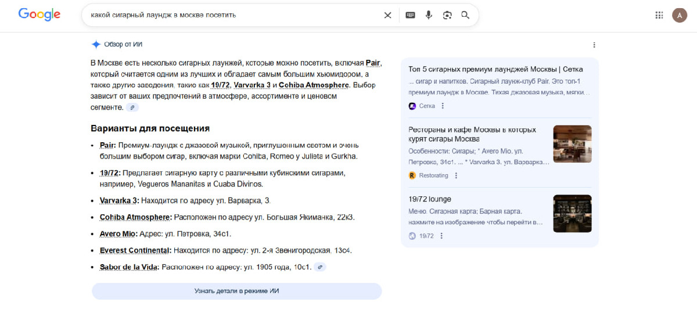
Task: Open AI overview three-dot options menu
Action: click(x=594, y=45)
